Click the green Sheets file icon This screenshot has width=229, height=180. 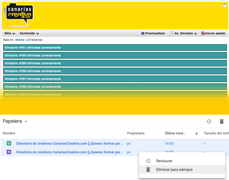tap(9, 144)
